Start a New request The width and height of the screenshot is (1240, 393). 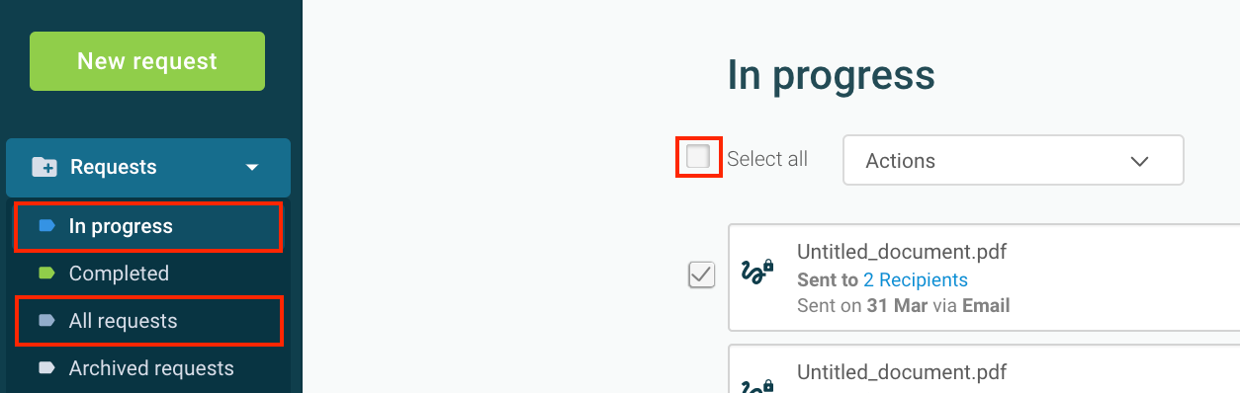coord(147,61)
